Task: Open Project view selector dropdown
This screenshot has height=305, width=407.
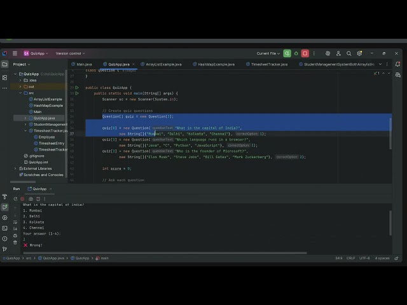Action: pos(22,64)
